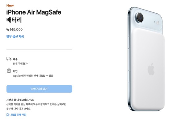Click the 현재 구매 불가 availability text
Viewport: 173px width, 121px height.
click(x=20, y=64)
